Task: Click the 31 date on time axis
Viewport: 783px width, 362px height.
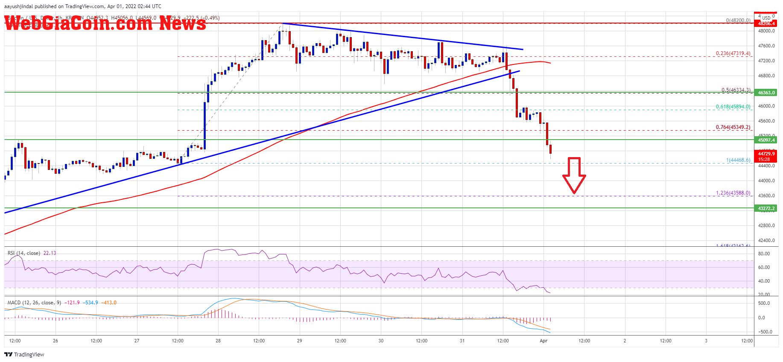Action: (462, 341)
